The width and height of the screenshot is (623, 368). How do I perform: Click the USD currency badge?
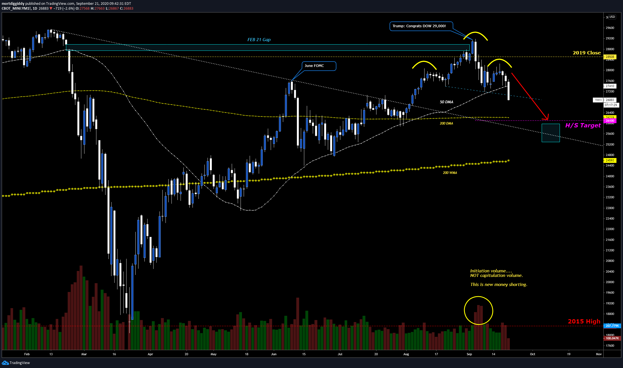(612, 17)
